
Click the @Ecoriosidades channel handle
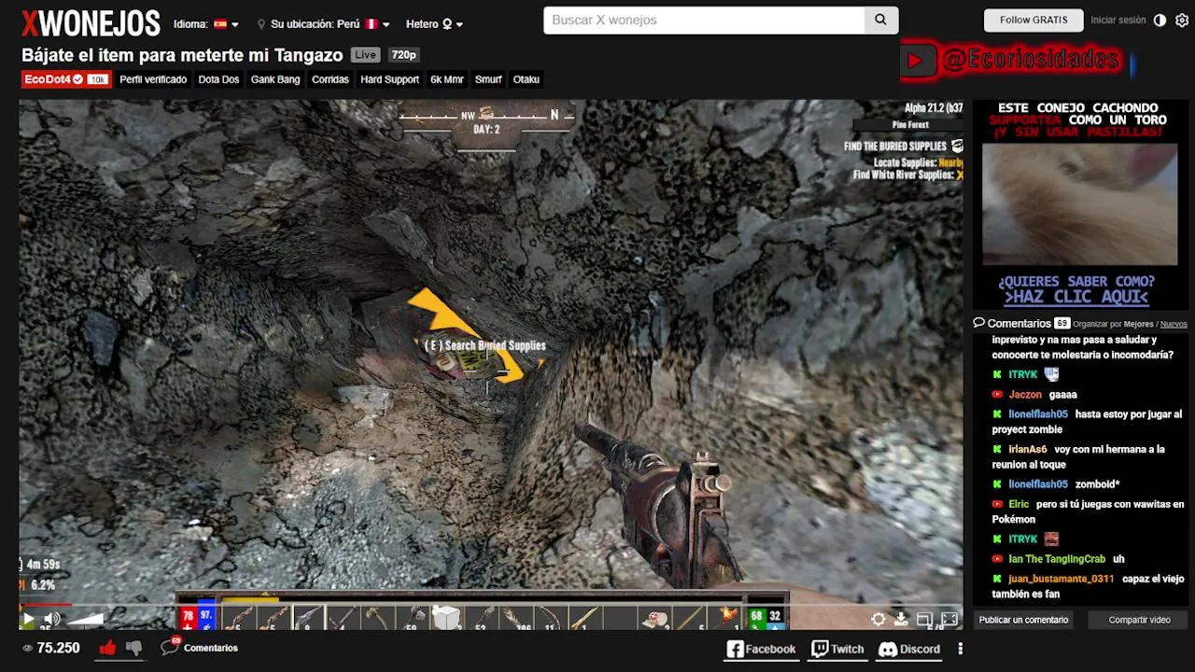[1030, 61]
